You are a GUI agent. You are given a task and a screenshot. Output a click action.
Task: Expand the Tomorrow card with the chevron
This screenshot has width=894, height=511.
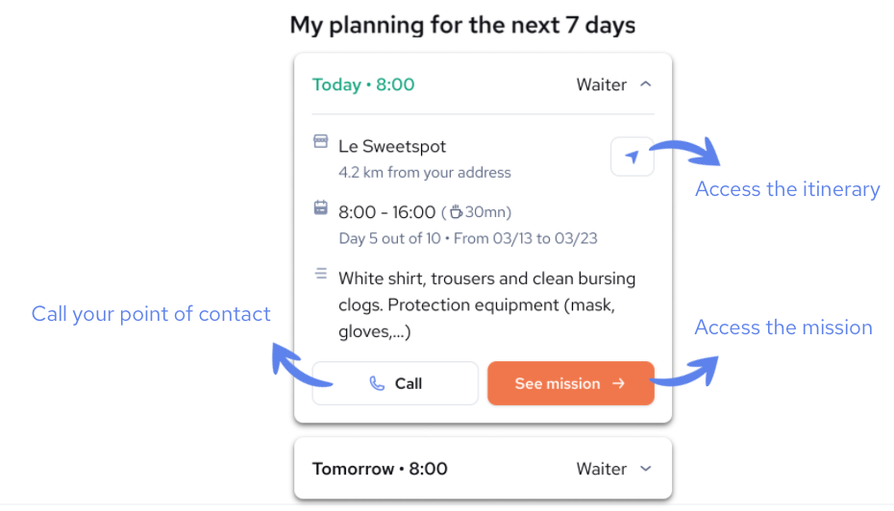pyautogui.click(x=646, y=469)
